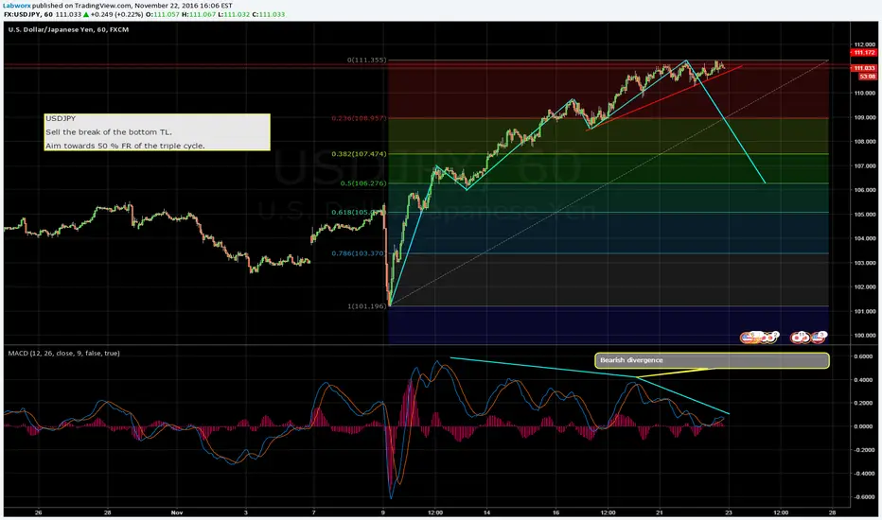
Task: Select the 0.382(107.474) Fibonacci level label
Action: click(x=359, y=153)
